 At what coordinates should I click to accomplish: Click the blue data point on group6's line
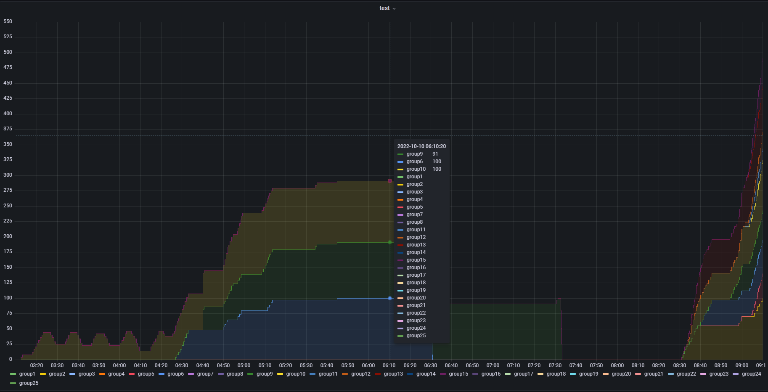tap(389, 298)
